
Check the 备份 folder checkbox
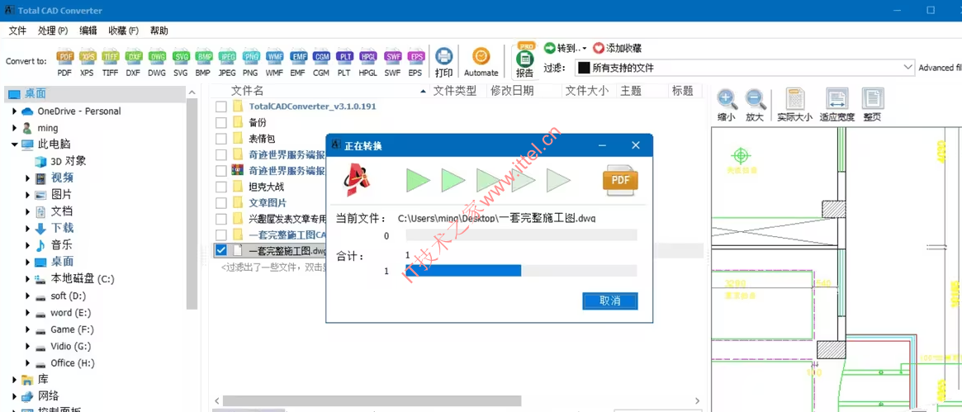pyautogui.click(x=220, y=123)
